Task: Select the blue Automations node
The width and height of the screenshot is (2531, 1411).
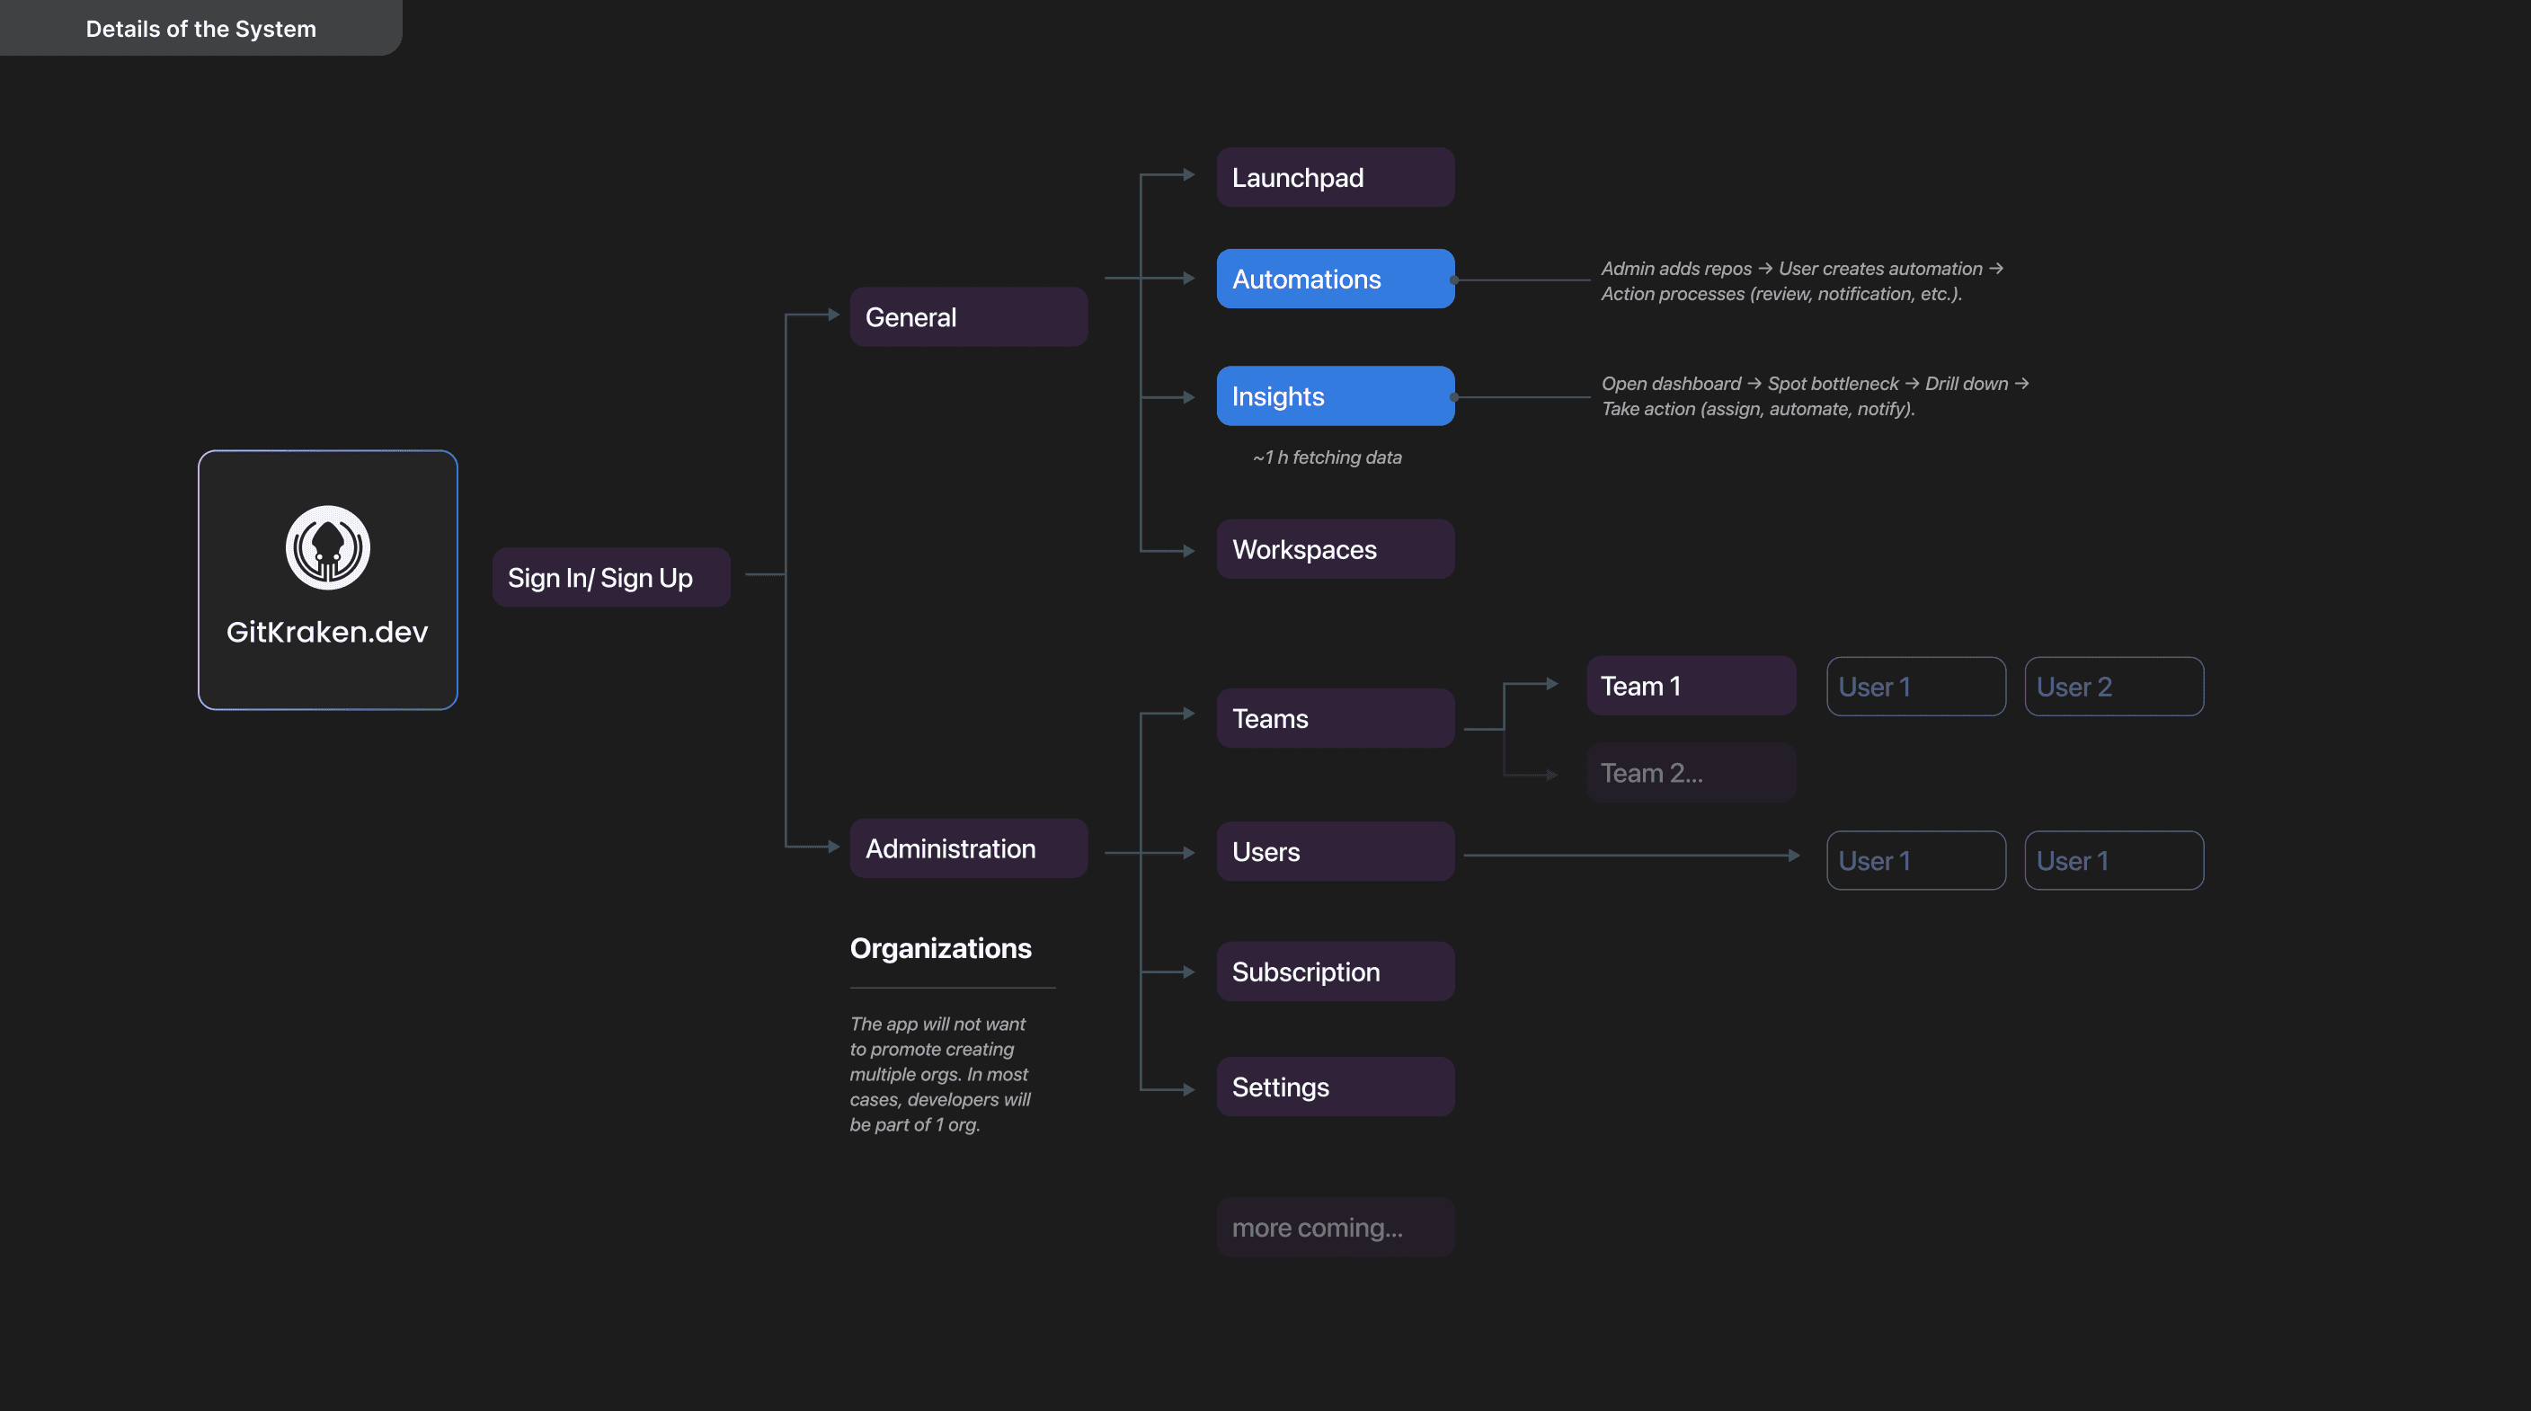Action: click(1335, 280)
